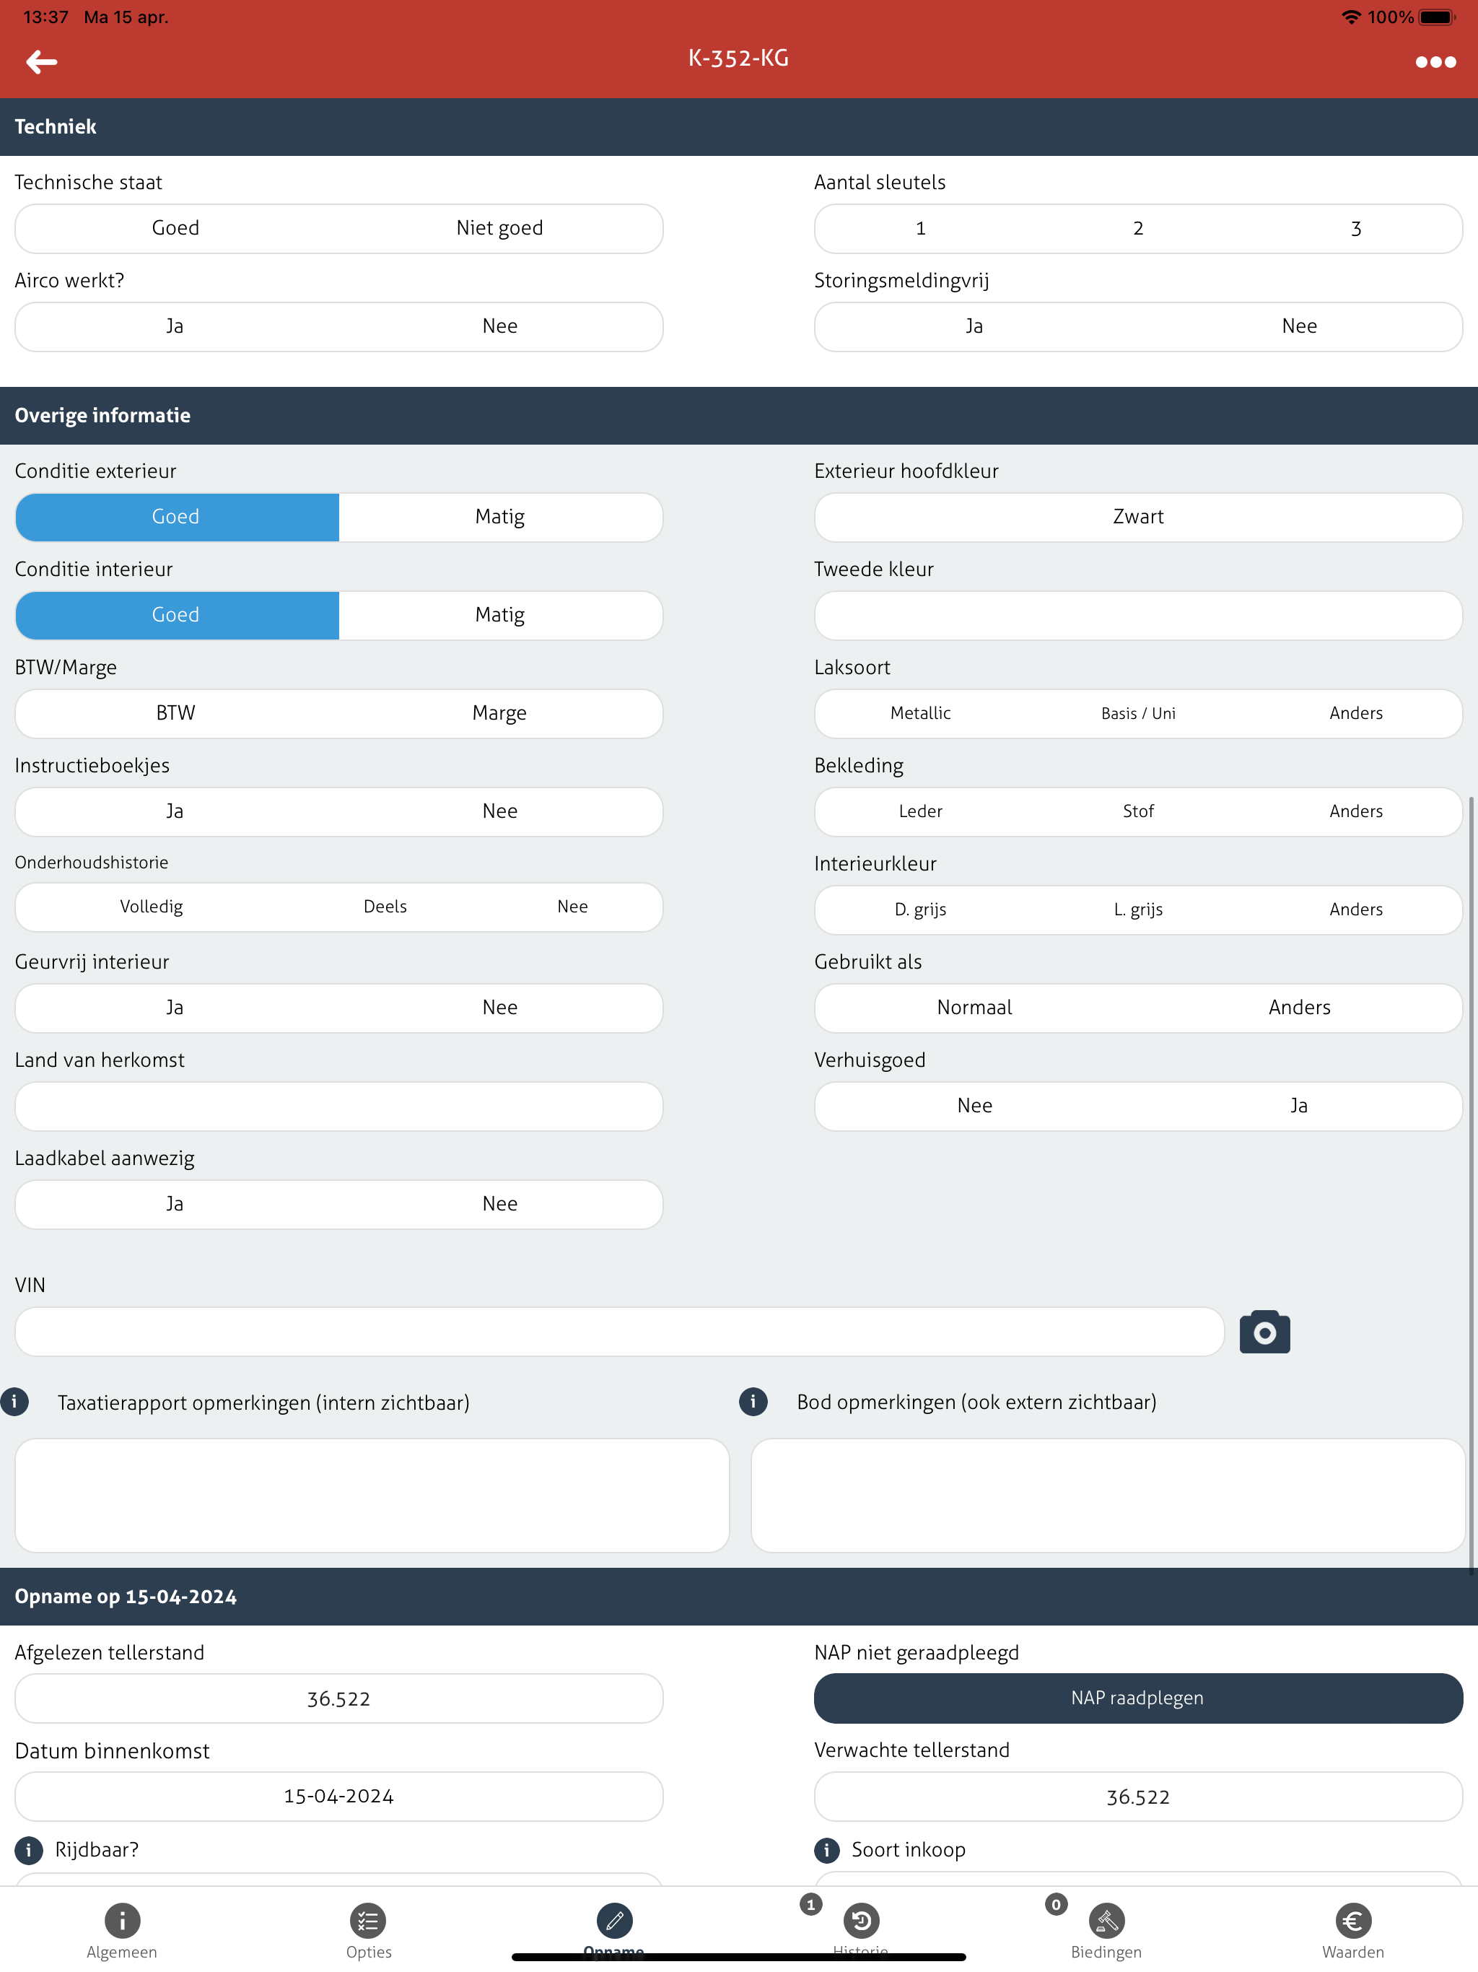Edit Datum binnenkomst field
The width and height of the screenshot is (1478, 1972).
click(x=338, y=1797)
